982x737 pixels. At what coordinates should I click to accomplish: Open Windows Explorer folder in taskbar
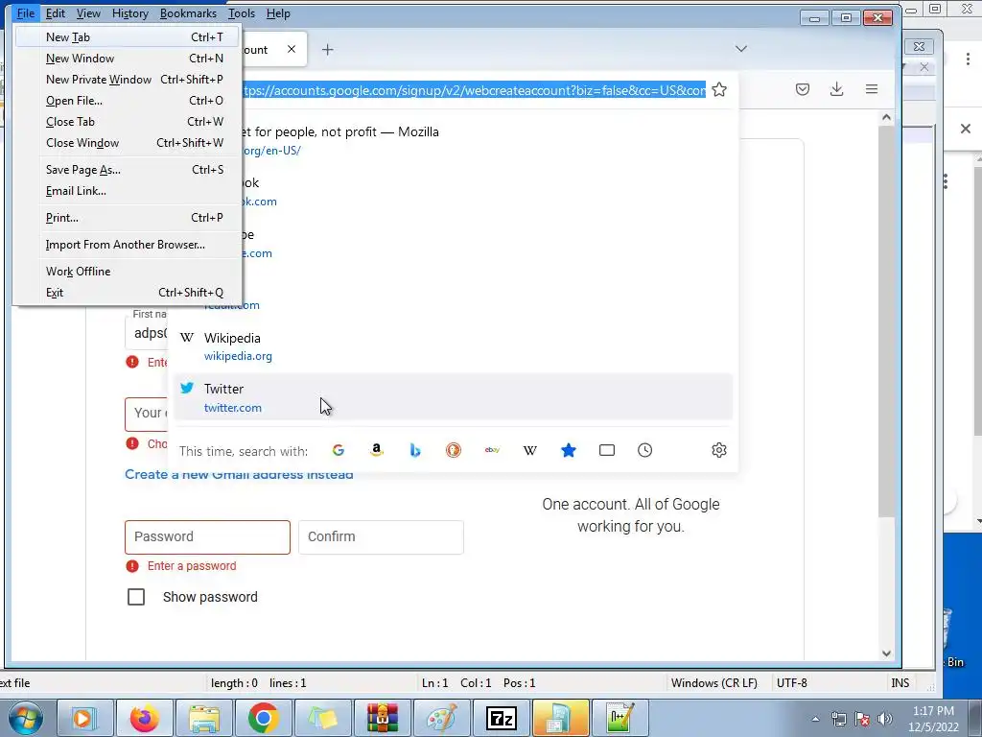[x=203, y=718]
